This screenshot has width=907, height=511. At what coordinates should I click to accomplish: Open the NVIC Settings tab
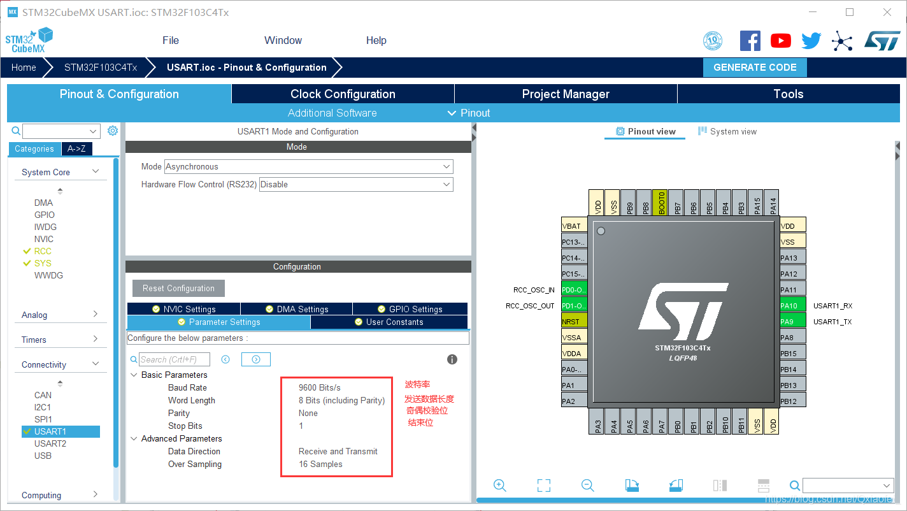pos(184,309)
